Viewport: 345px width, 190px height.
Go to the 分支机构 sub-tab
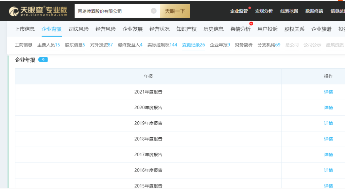point(269,45)
